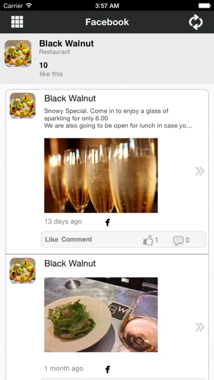The height and width of the screenshot is (380, 214).
Task: Click the comment bubble icon on first post
Action: point(178,241)
